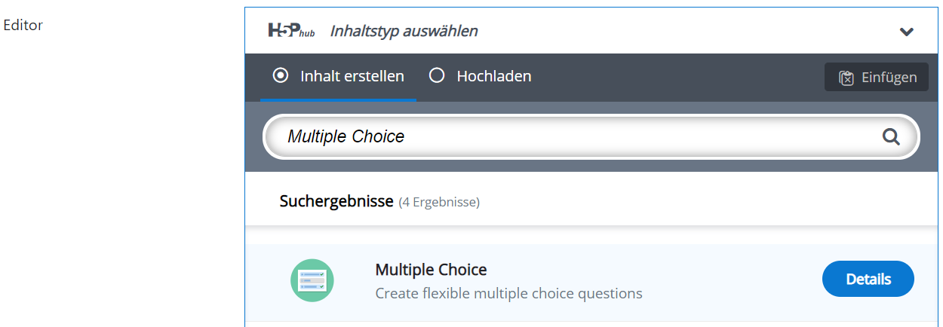Viewport: 943px width, 327px height.
Task: Switch to the Inhalt erstellen tab label
Action: (x=352, y=76)
